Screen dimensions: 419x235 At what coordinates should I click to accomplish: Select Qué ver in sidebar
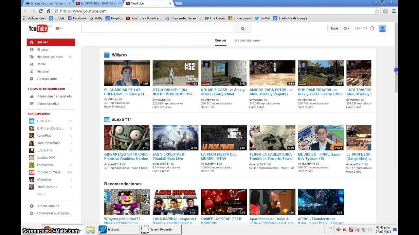[51, 42]
